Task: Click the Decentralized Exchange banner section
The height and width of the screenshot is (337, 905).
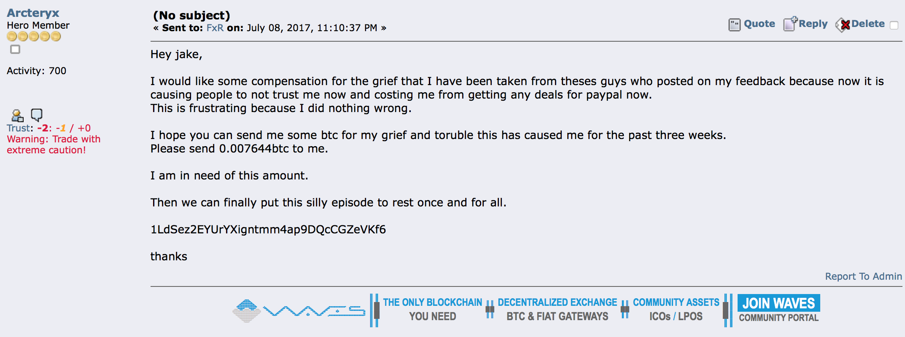Action: point(557,309)
